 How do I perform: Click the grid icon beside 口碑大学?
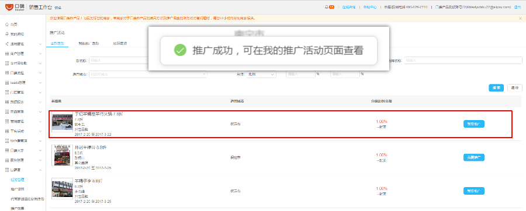coord(7,150)
